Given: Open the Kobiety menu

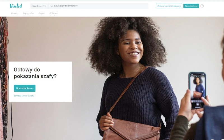Looking at the screenshot, I should tap(15, 13).
